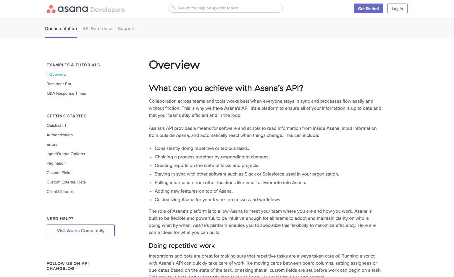
Task: Open the Authentication documentation link
Action: click(59, 135)
